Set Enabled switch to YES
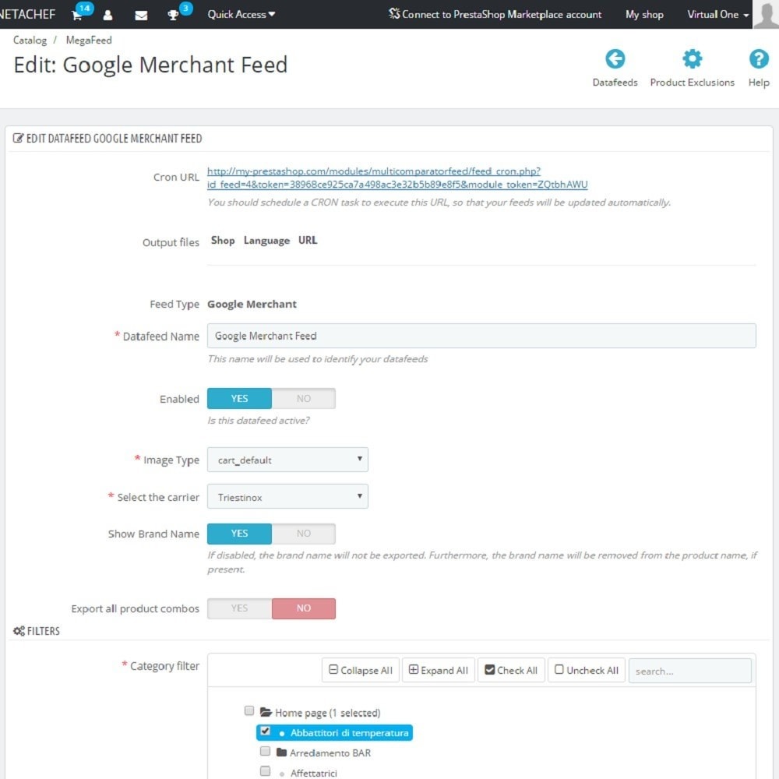Image resolution: width=779 pixels, height=779 pixels. point(239,398)
